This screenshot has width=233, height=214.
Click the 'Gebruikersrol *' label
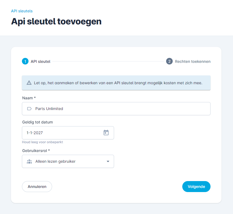tap(36, 151)
